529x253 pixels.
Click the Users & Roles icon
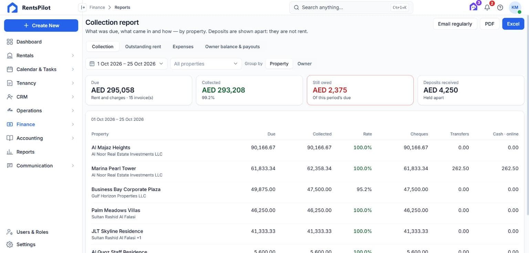coord(10,232)
